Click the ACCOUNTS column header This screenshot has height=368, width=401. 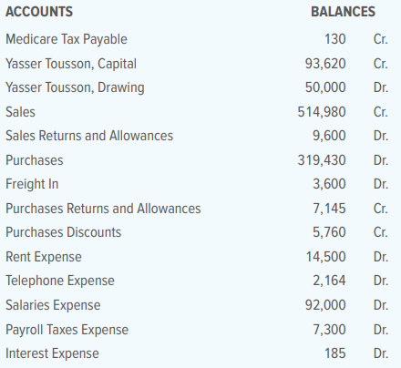pos(39,12)
